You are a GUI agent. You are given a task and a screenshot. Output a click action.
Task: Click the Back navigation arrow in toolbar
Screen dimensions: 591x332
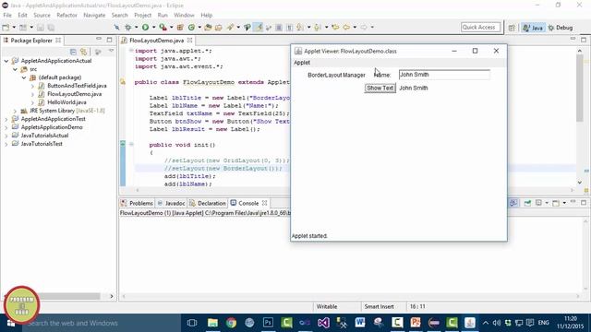(x=346, y=27)
